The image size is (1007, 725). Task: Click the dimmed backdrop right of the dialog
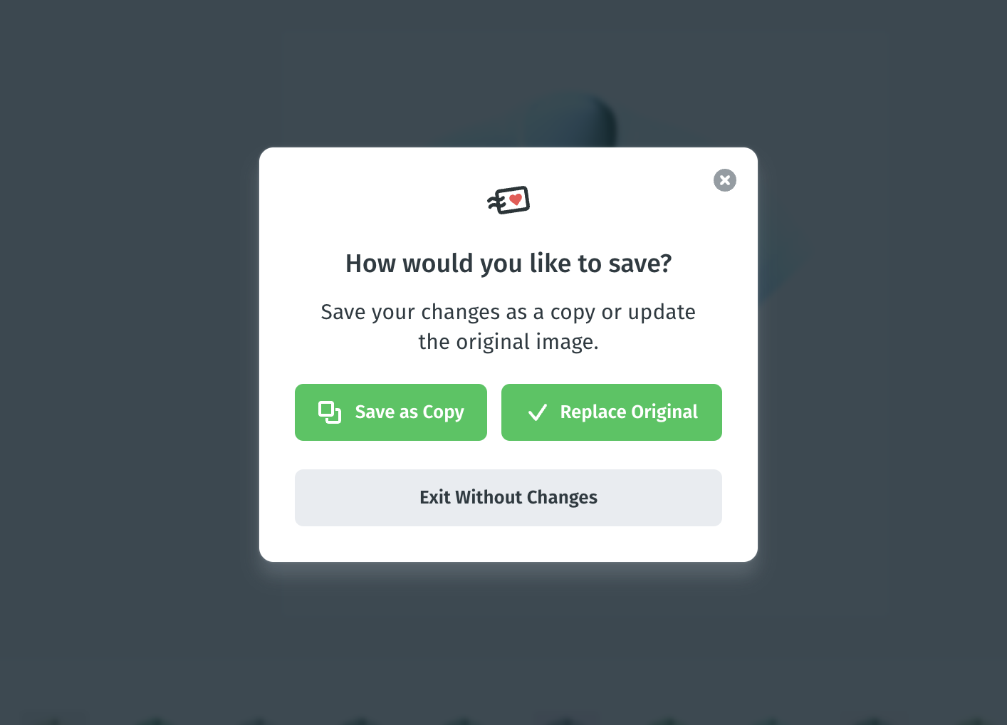pos(883,356)
